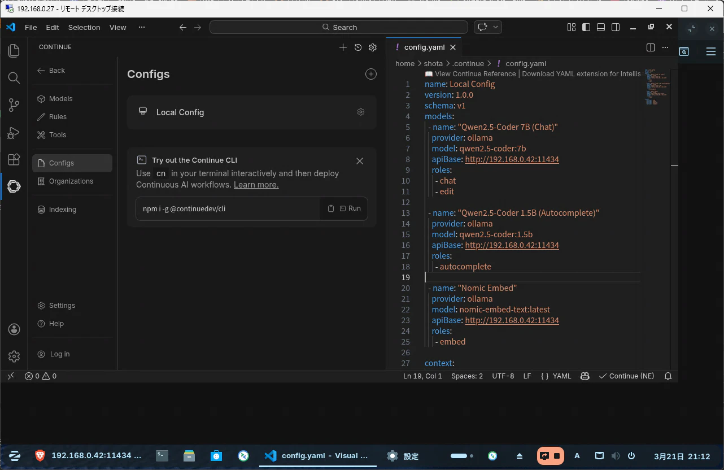The image size is (724, 470).
Task: Click breadcrumb 'shota'
Action: pyautogui.click(x=433, y=64)
